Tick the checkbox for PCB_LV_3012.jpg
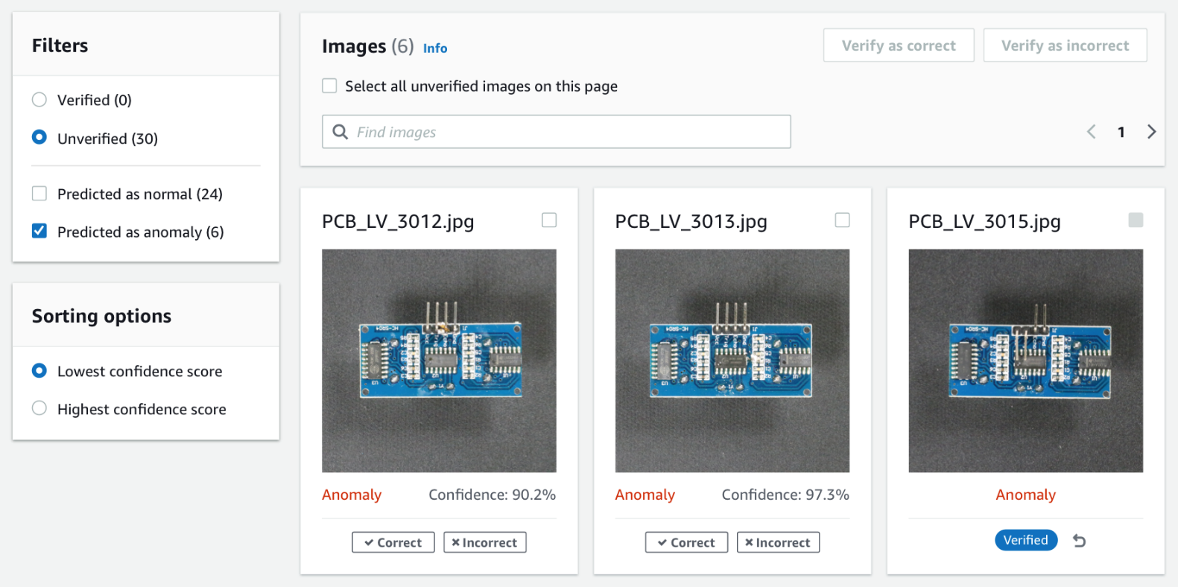Screen dimensions: 1178x587 pyautogui.click(x=549, y=220)
